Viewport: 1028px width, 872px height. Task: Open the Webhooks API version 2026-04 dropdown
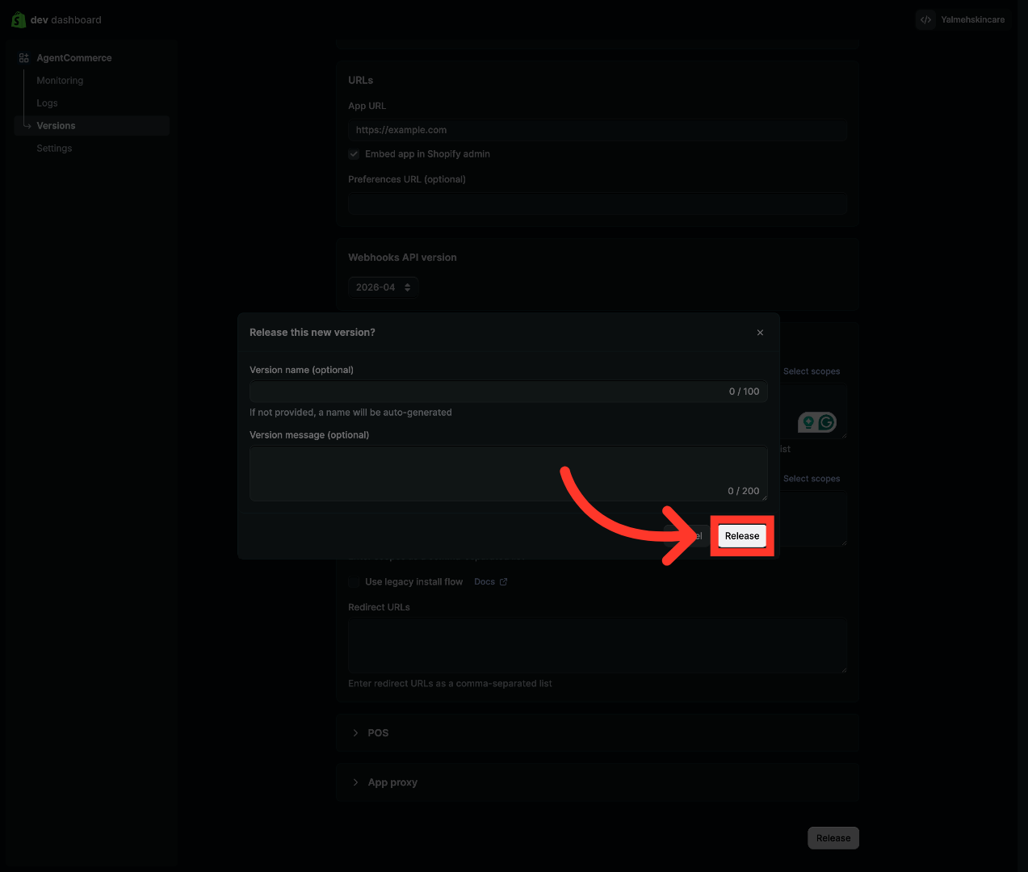pyautogui.click(x=383, y=287)
